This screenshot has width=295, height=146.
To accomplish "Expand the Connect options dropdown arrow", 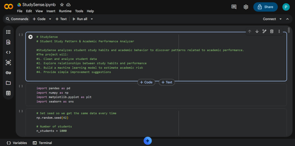I will tap(280, 19).
